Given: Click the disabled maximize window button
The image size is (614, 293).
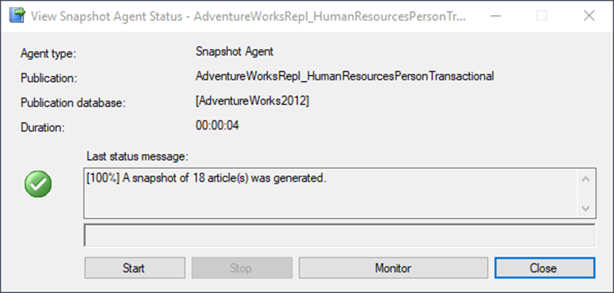Looking at the screenshot, I should (541, 16).
